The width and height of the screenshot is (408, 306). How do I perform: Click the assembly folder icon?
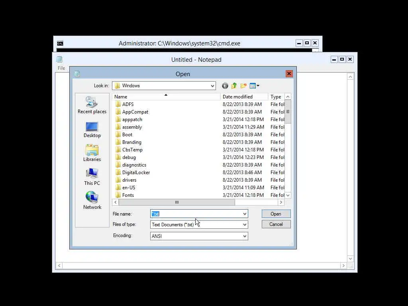coord(118,127)
